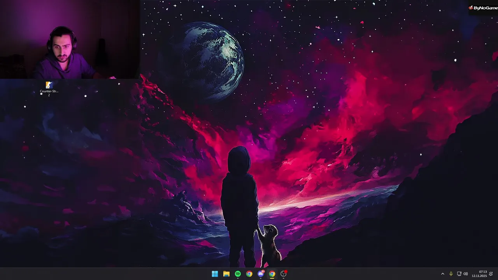Open network settings from the tray
Image resolution: width=498 pixels, height=280 pixels.
tap(459, 274)
